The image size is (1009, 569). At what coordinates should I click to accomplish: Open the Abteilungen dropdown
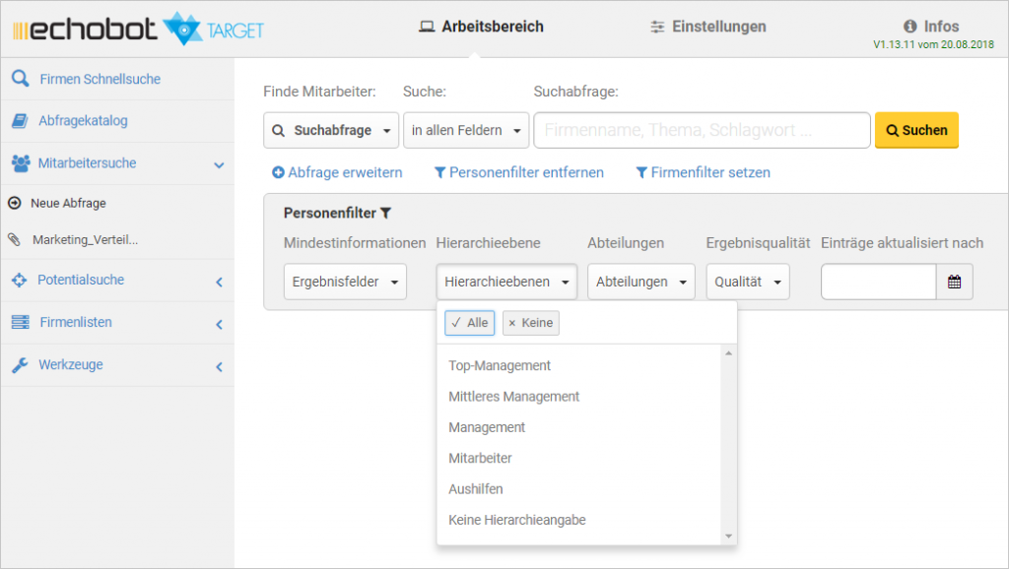tap(640, 282)
